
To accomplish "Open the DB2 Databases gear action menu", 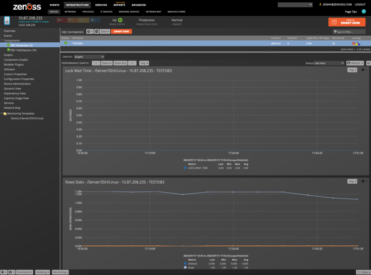I will click(90, 32).
